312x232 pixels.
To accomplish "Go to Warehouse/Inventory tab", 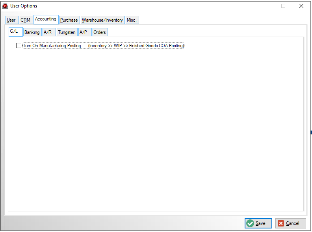I will point(103,20).
